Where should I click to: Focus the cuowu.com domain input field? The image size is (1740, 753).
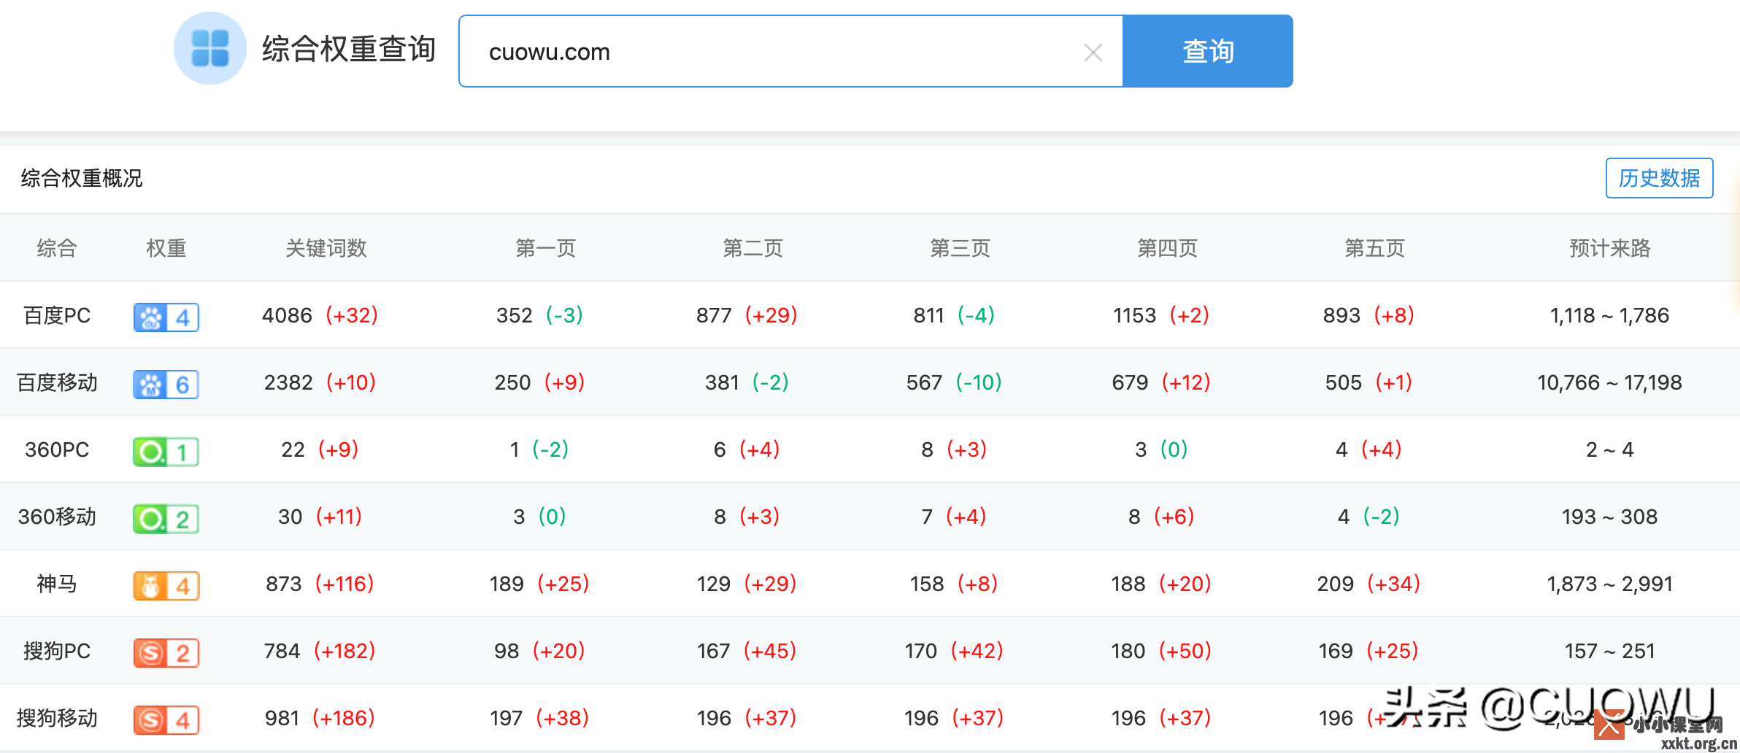[790, 51]
